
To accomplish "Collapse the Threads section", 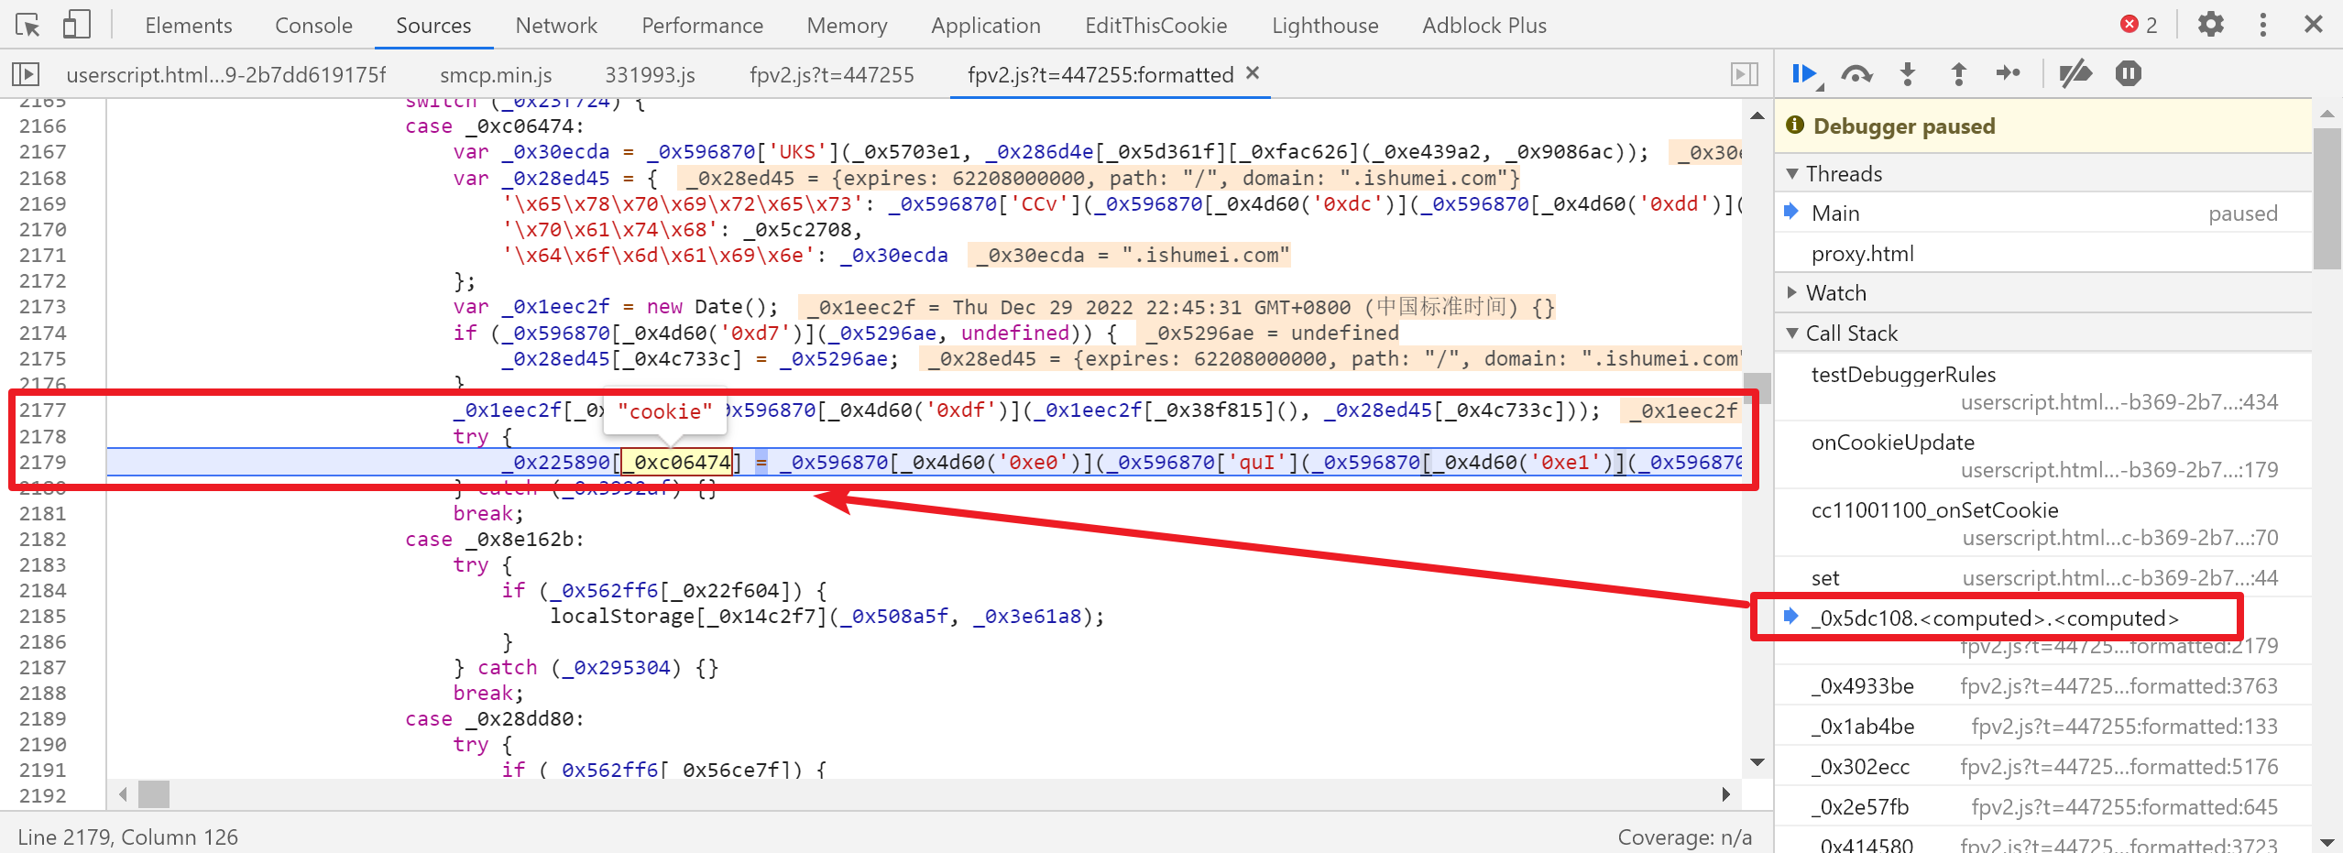I will click(1793, 173).
